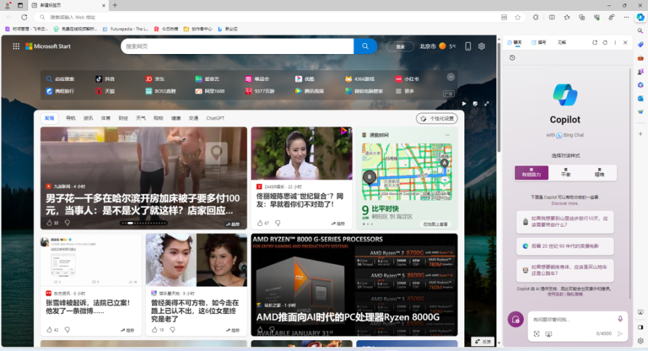Start a new topic in Copilot
The height and width of the screenshot is (351, 648).
point(516,319)
